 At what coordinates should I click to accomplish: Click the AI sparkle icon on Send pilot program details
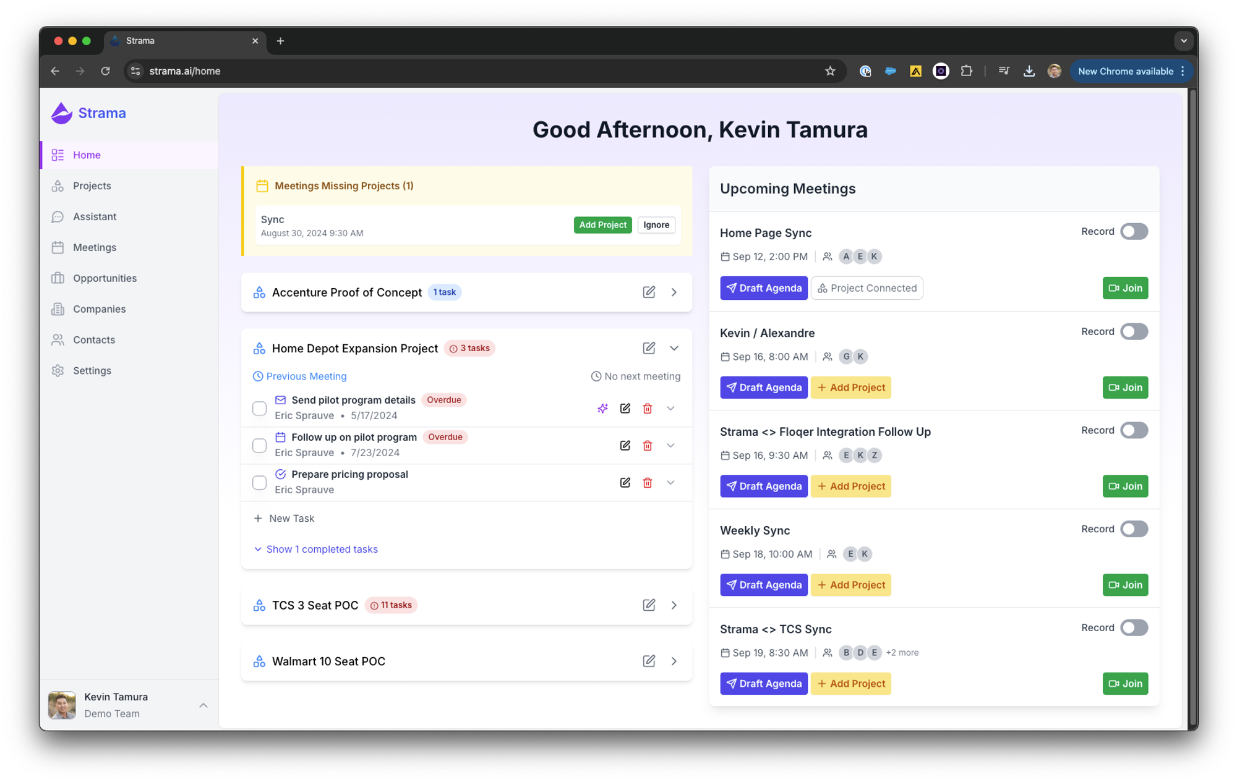pyautogui.click(x=602, y=409)
